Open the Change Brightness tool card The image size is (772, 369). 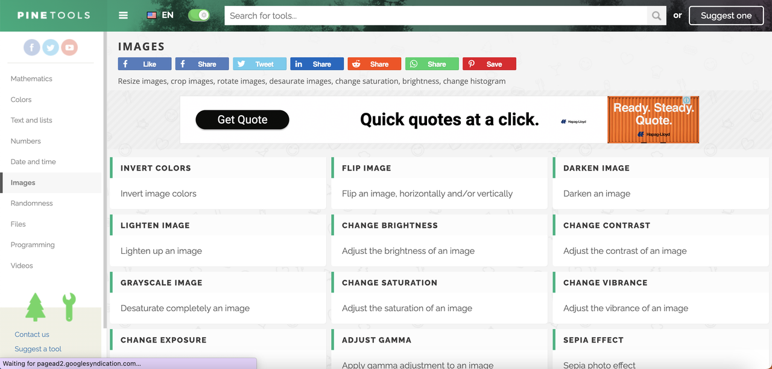click(439, 241)
